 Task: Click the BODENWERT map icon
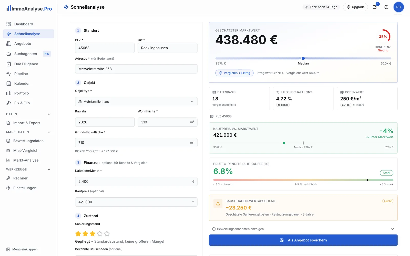[342, 92]
